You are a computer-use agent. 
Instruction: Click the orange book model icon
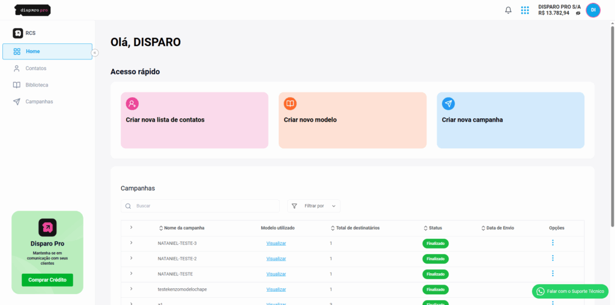pos(290,103)
